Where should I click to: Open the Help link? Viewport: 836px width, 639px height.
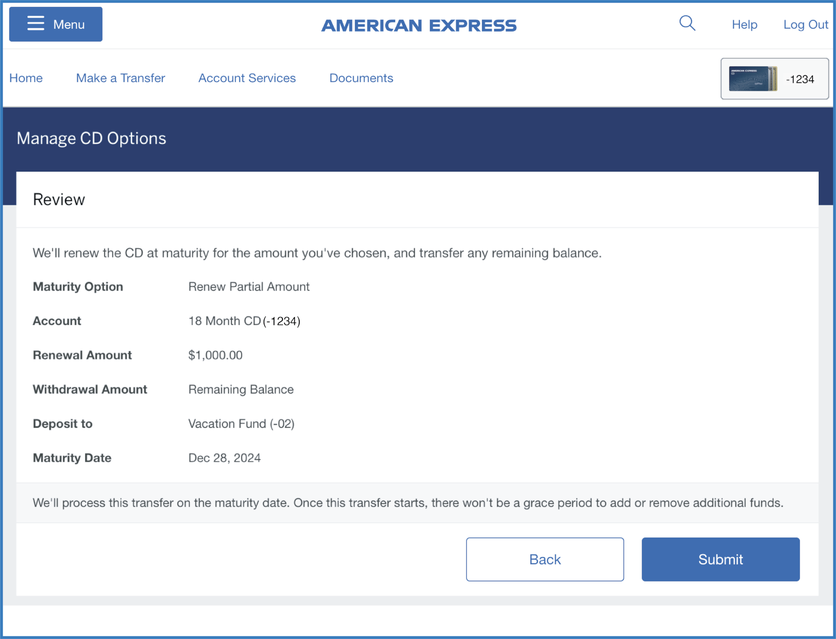tap(744, 24)
